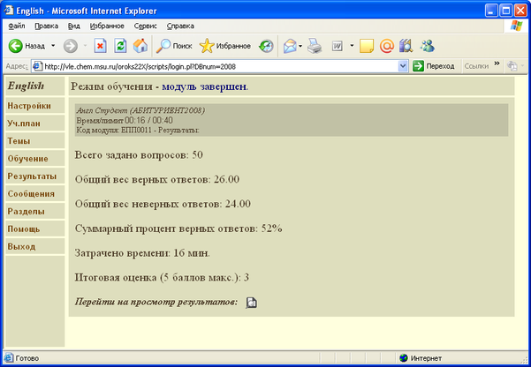Click the Ссылки links toolbar label
531x367 pixels.
[x=476, y=66]
